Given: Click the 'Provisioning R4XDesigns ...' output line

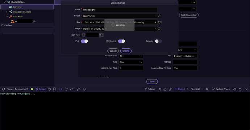Looking at the screenshot, I should [17, 94].
